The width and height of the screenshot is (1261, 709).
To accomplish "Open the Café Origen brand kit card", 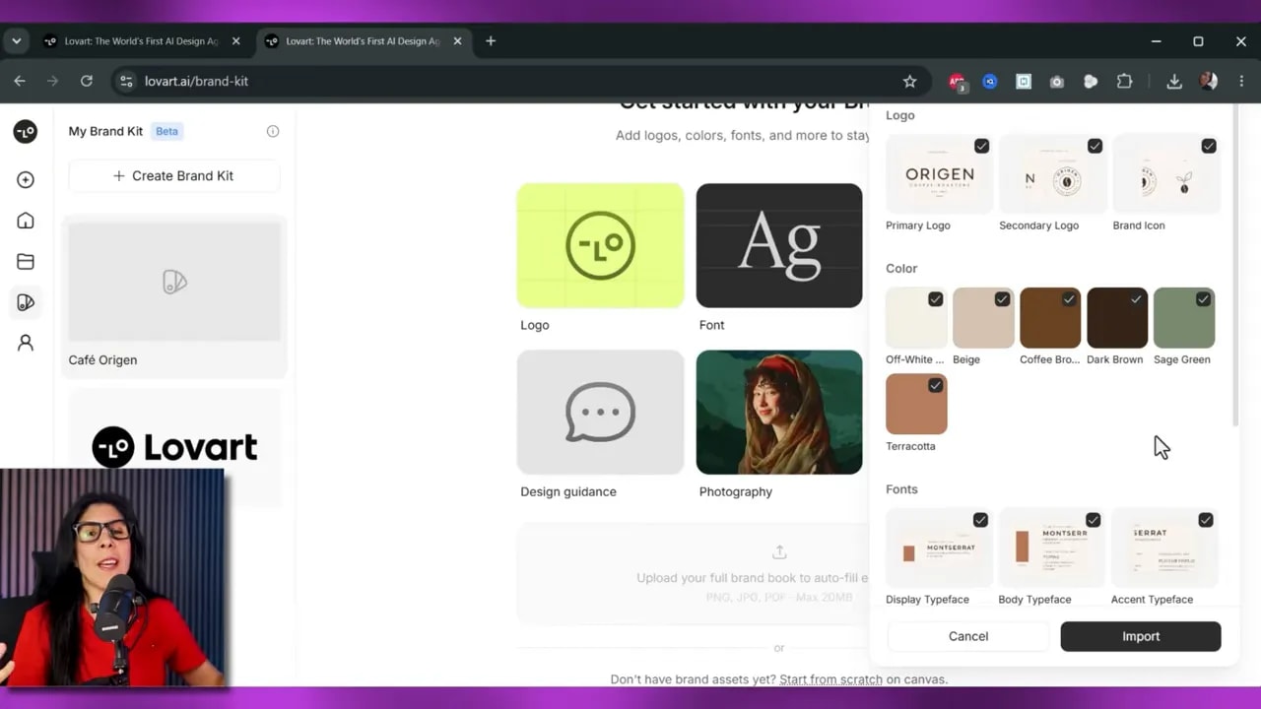I will (174, 296).
